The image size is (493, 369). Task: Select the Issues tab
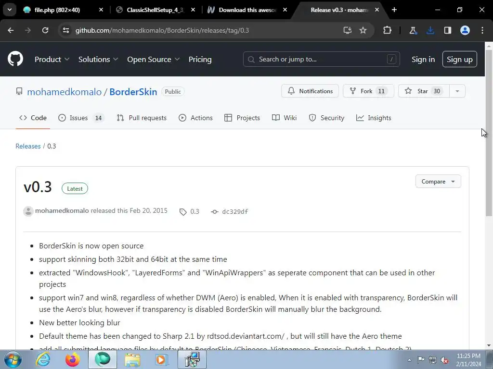(81, 118)
